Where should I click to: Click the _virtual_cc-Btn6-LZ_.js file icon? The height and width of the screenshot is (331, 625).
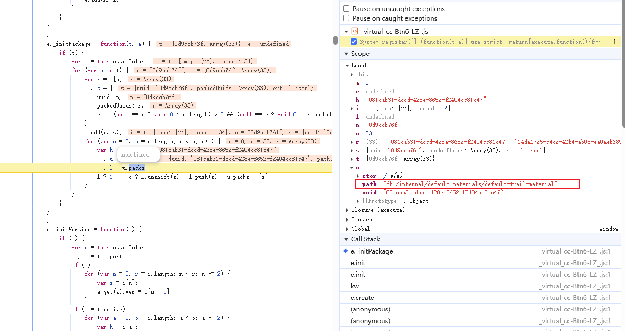tap(355, 32)
